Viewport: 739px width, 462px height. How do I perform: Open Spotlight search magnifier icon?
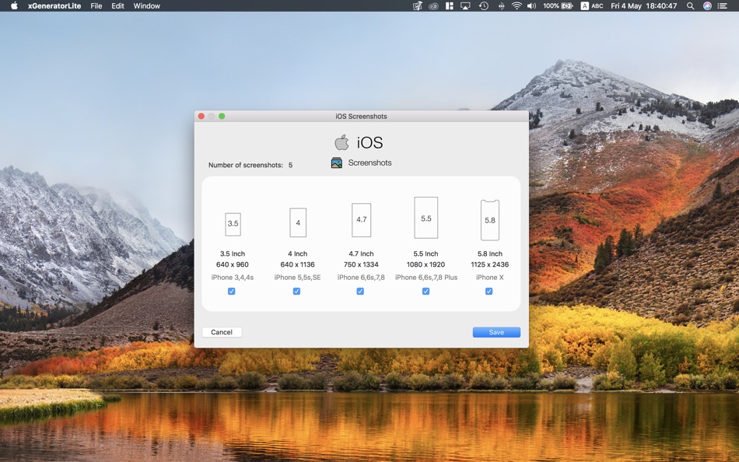(691, 5)
